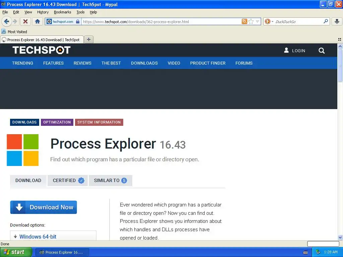Click the magnifier in the DuckDuckGo search box
Screen dimensions: 343x257
click(326, 21)
